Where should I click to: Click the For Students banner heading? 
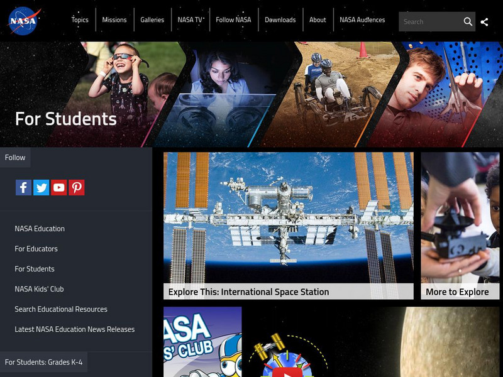[66, 119]
